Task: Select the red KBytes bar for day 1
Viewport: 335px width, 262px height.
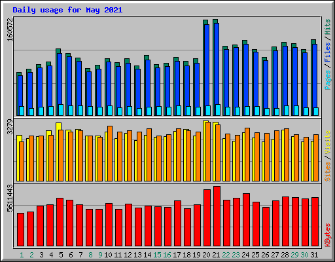Action: point(20,229)
